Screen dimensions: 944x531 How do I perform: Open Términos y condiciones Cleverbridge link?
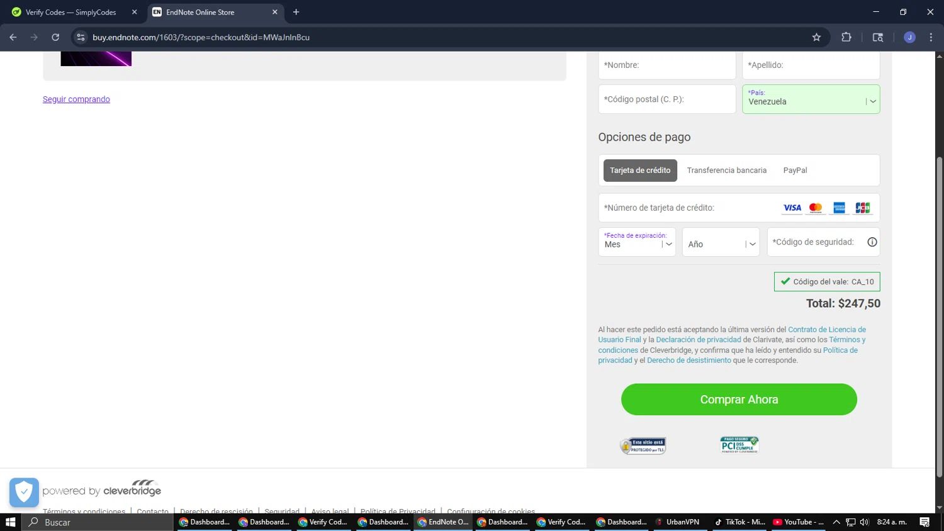pos(732,345)
